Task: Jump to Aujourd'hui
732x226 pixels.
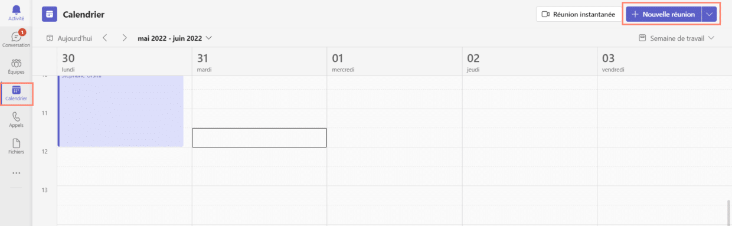Action: pos(69,38)
